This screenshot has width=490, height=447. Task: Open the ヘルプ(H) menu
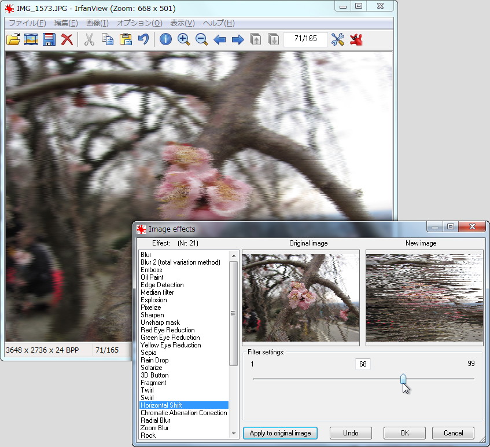tap(219, 23)
